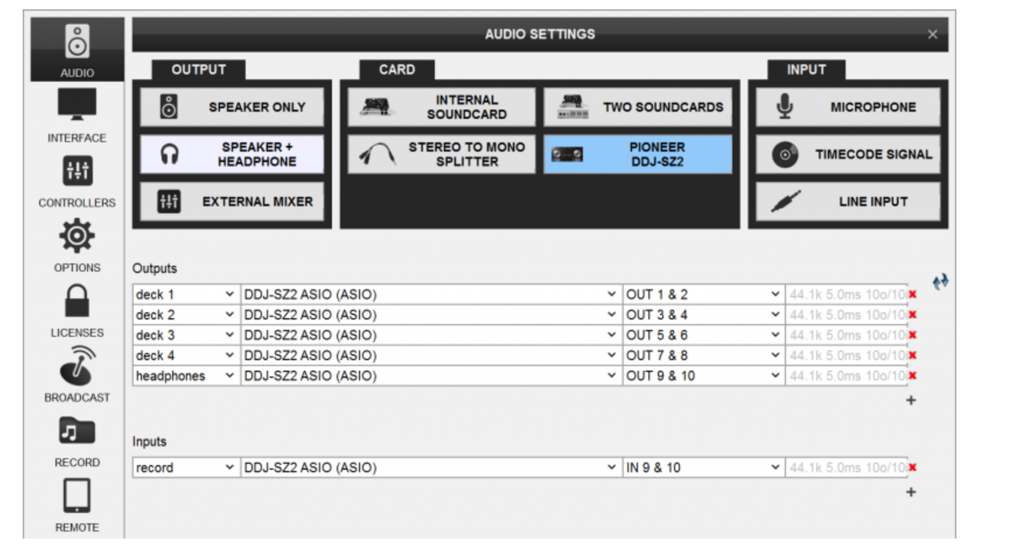Open deck 1 soundcard device dropdown
The width and height of the screenshot is (1013, 556).
(431, 294)
